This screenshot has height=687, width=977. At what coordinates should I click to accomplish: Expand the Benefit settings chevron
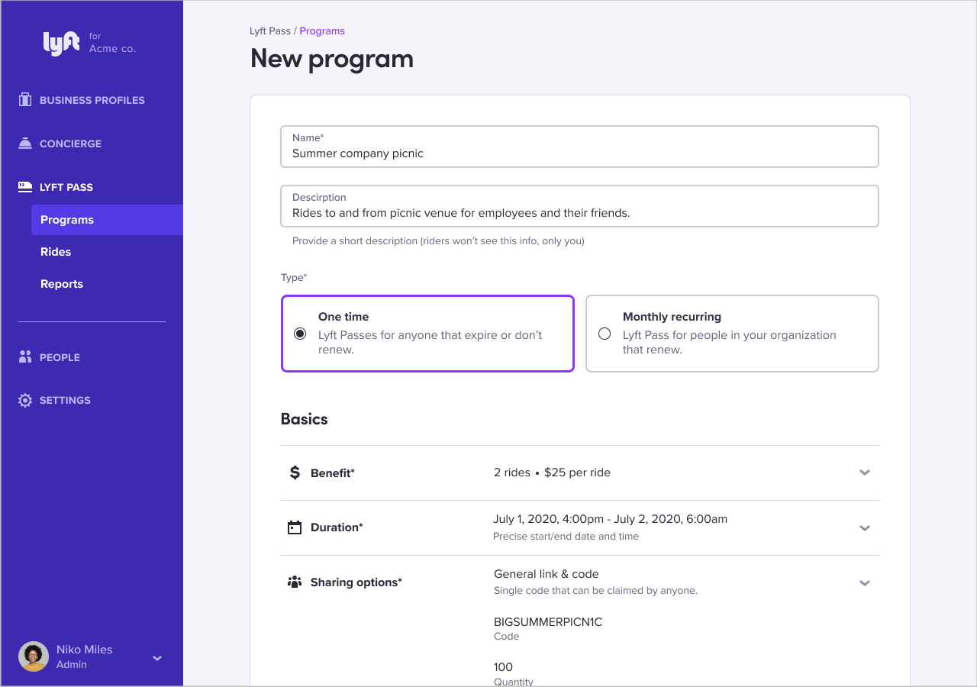coord(865,472)
